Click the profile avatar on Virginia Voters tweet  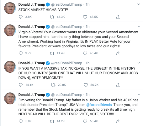10,30
